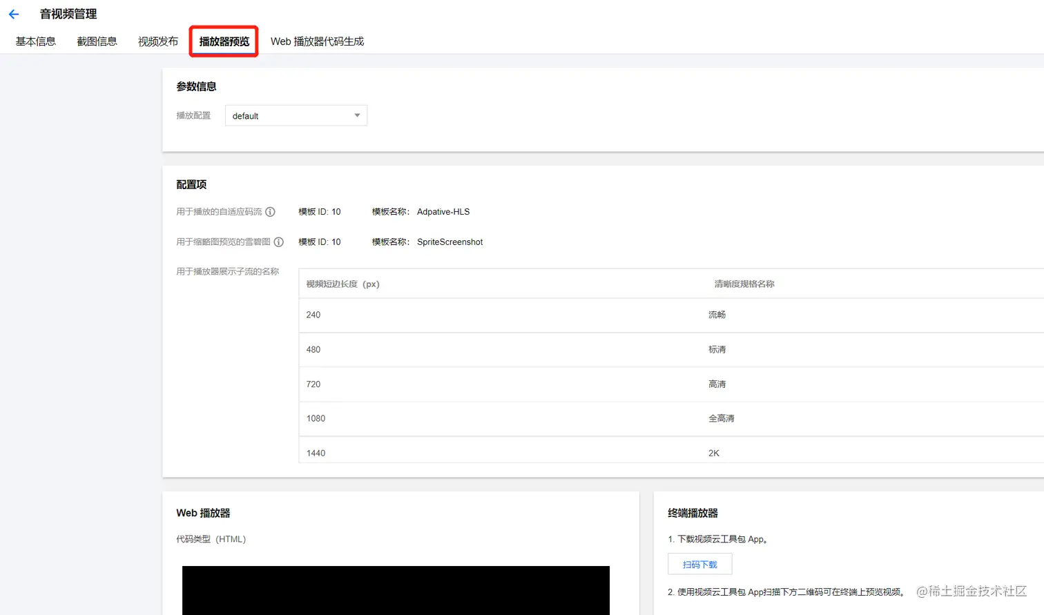
Task: Click the back arrow beside 音视频管理
Action: pos(14,14)
